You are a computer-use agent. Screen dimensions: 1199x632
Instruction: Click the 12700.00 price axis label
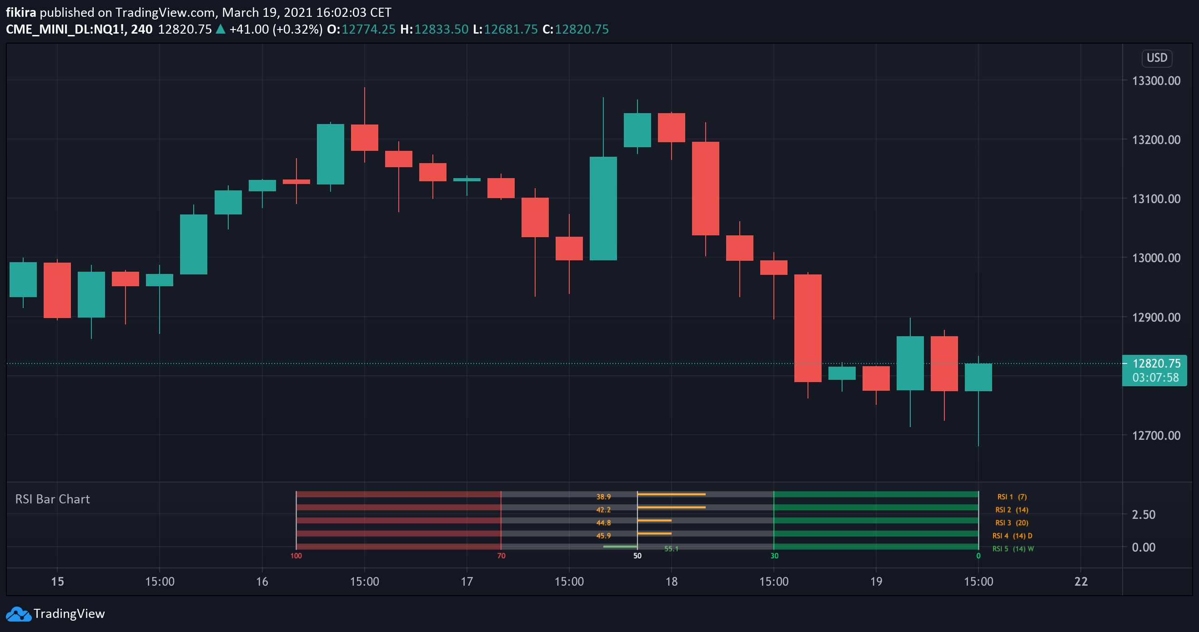click(x=1156, y=436)
